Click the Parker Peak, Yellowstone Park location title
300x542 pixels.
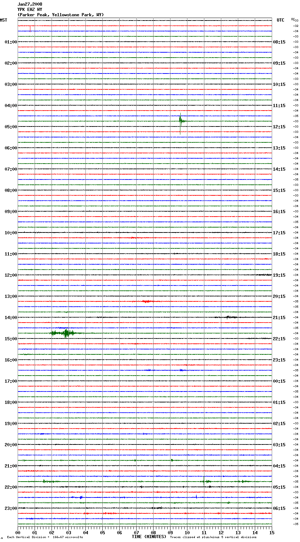tap(61, 15)
